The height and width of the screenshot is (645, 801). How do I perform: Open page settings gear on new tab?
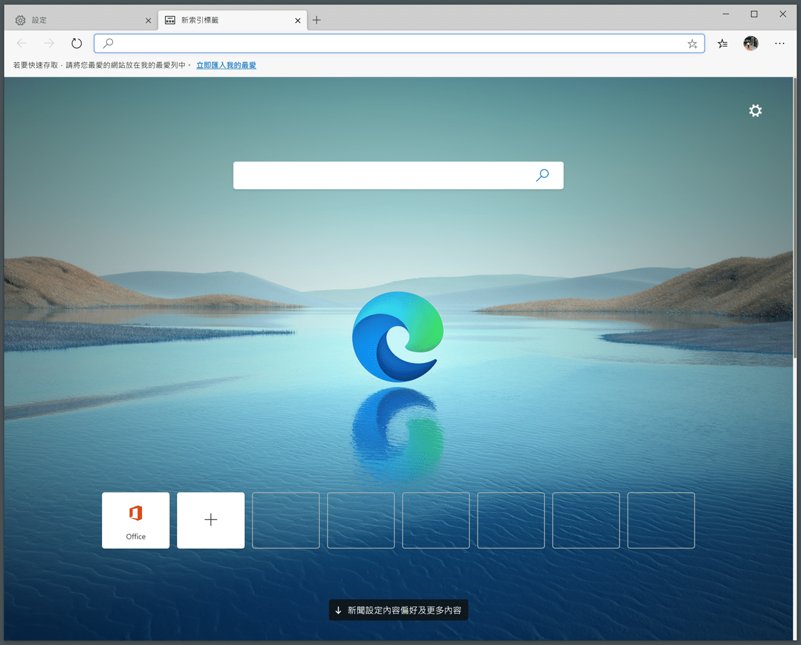point(755,111)
